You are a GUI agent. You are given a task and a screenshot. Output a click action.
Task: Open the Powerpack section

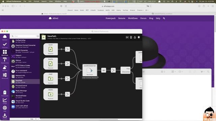click(5, 93)
